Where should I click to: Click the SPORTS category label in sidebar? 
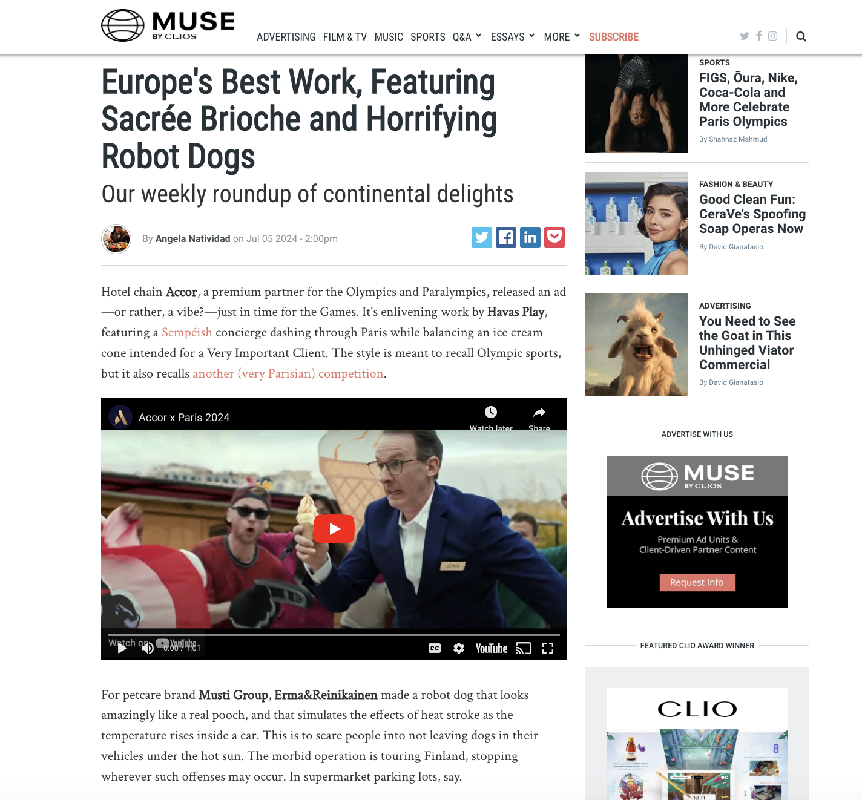[x=714, y=62]
